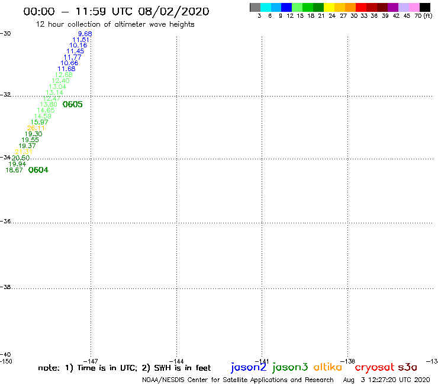438x385 pixels.
Task: Click the note about UTC and feet
Action: click(124, 368)
